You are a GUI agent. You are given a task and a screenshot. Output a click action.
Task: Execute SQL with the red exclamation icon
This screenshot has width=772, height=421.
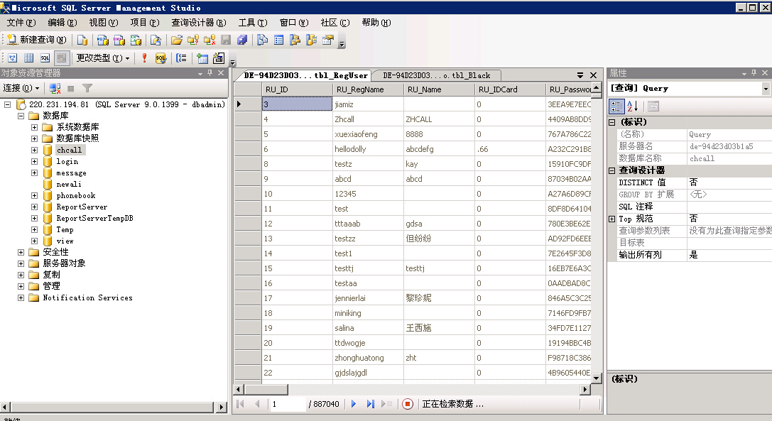144,58
